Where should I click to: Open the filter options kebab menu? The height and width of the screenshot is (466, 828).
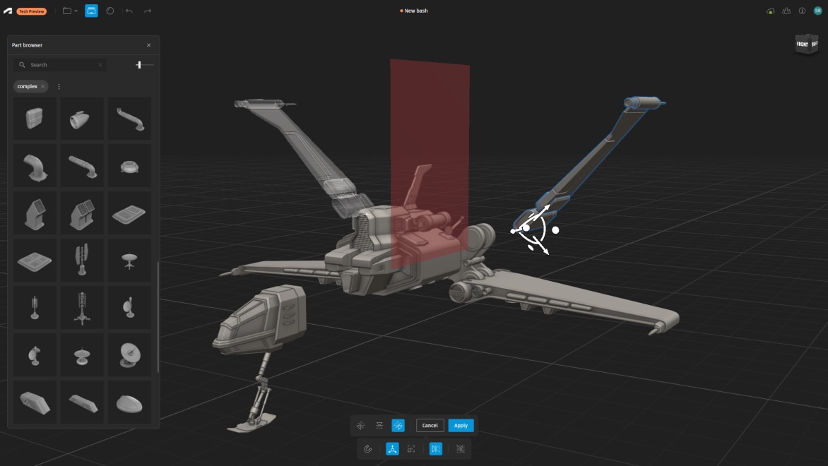click(x=59, y=87)
